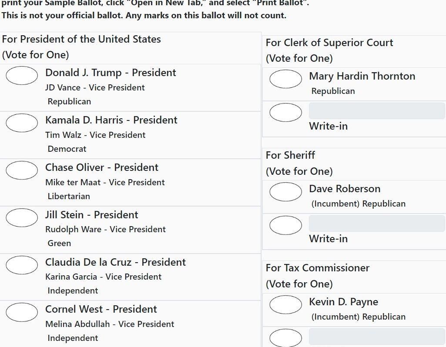The height and width of the screenshot is (347, 446).
Task: Mark the Sheriff write-in oval
Action: (285, 225)
